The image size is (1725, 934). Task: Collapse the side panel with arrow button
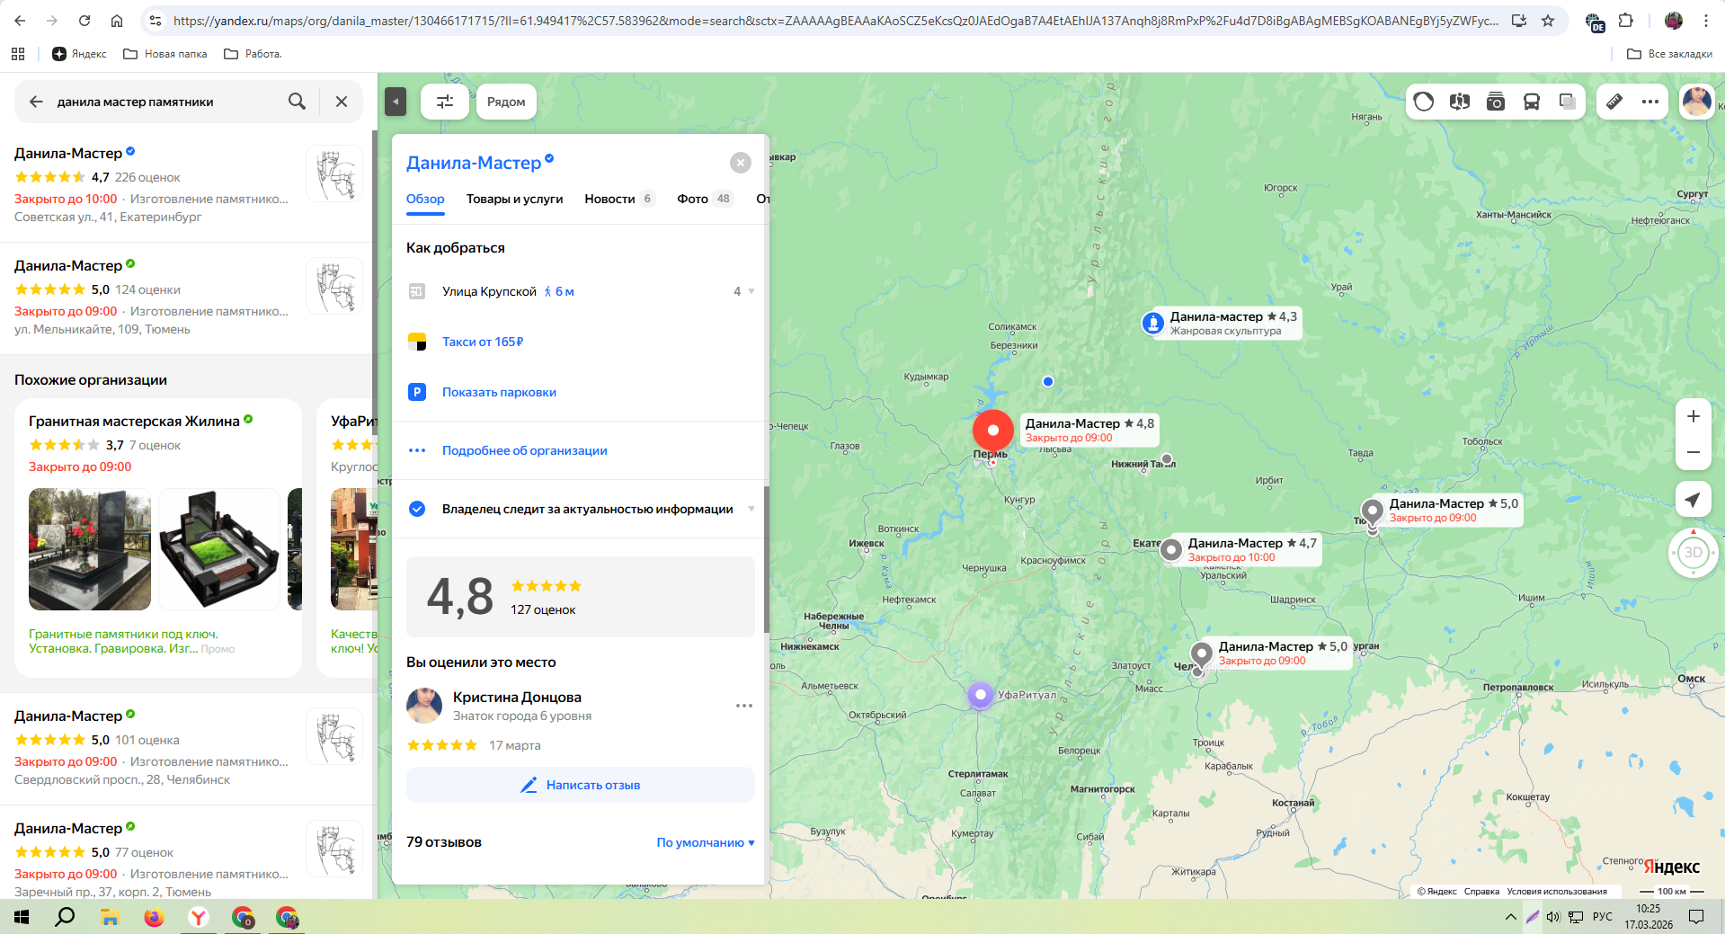coord(396,102)
